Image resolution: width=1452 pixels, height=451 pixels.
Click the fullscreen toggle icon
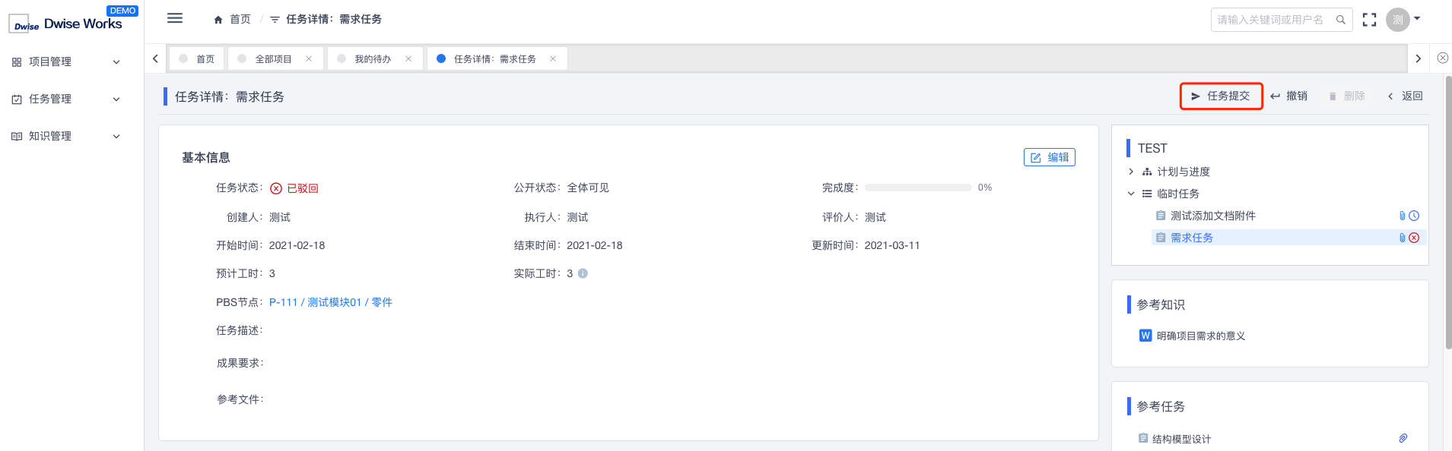pos(1369,20)
